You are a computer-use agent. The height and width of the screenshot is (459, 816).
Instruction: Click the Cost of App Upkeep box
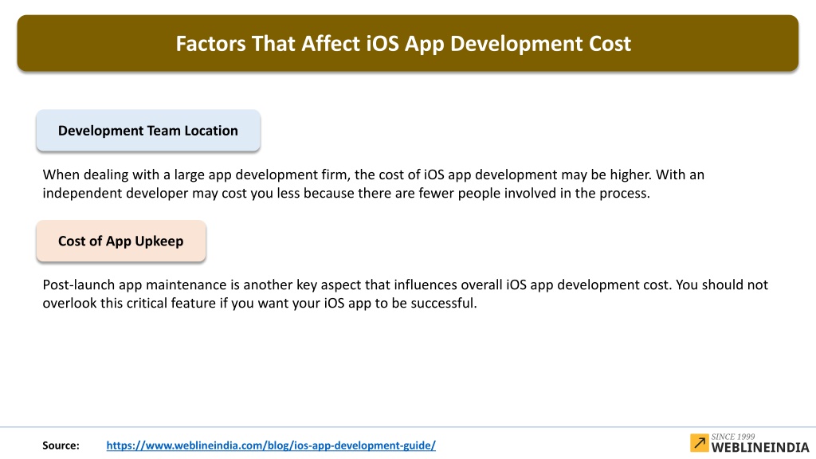coord(121,241)
